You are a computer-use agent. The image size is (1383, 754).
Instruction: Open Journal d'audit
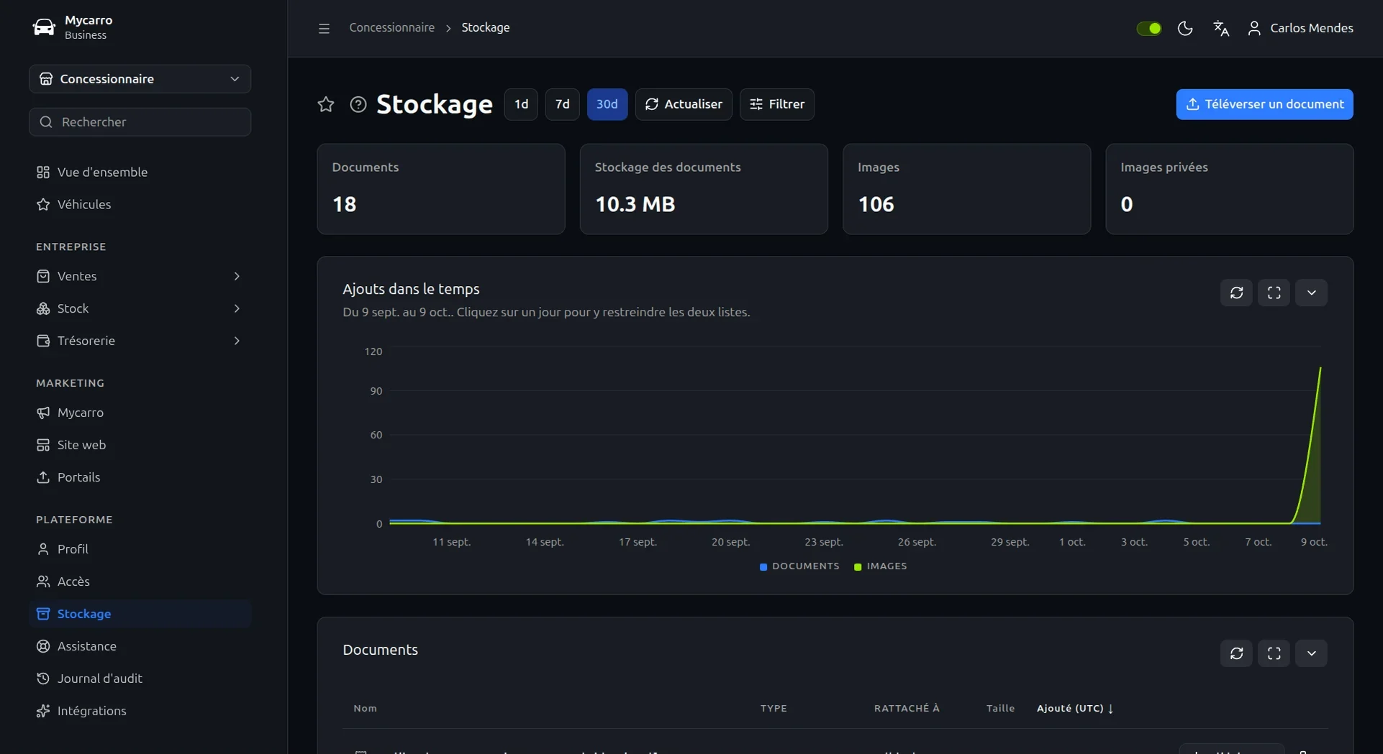(140, 679)
